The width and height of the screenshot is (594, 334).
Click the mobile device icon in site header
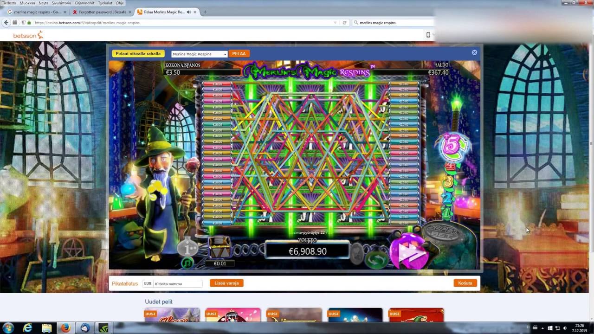coord(428,35)
